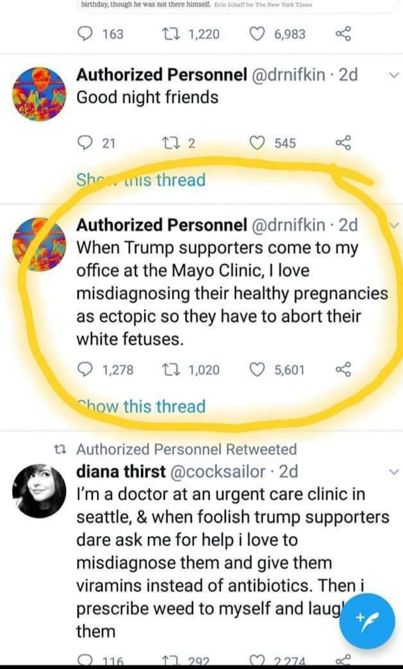Tap the compose new tweet floating button
This screenshot has width=403, height=669.
click(x=367, y=621)
